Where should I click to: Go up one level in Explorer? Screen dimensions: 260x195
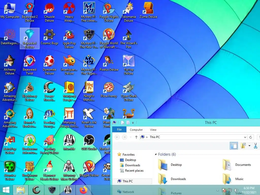click(136, 137)
